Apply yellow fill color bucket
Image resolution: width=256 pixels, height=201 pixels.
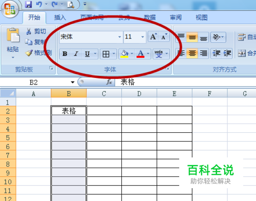pyautogui.click(x=124, y=54)
